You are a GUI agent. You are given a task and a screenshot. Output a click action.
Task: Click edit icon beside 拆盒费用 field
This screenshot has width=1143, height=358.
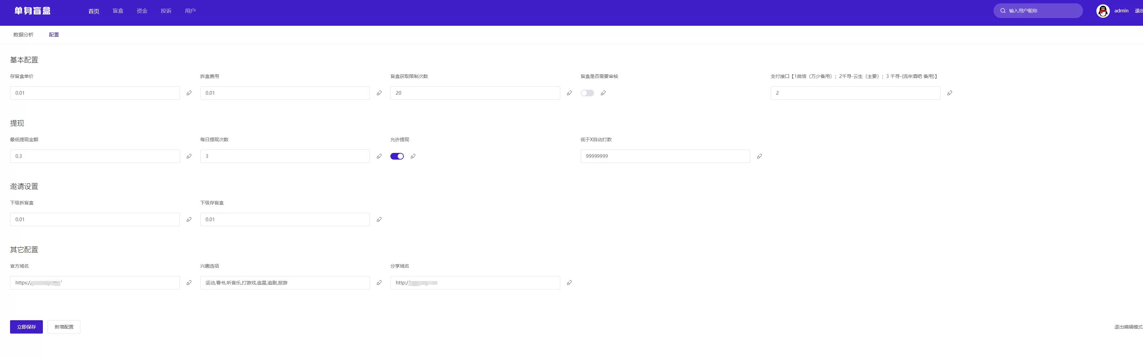pyautogui.click(x=379, y=93)
